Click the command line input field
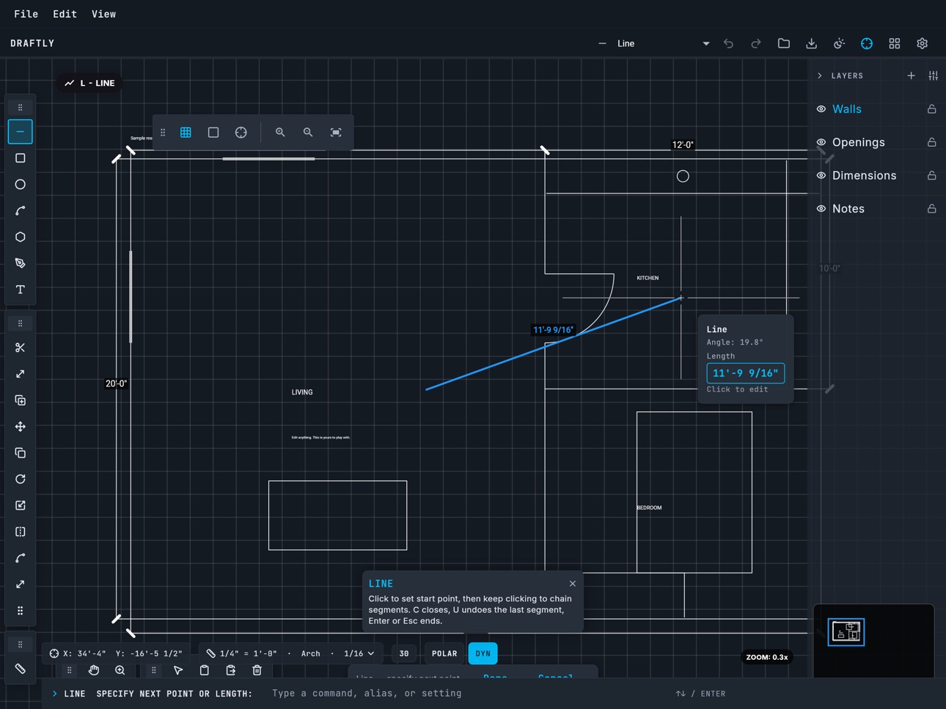946x709 pixels. pos(469,693)
